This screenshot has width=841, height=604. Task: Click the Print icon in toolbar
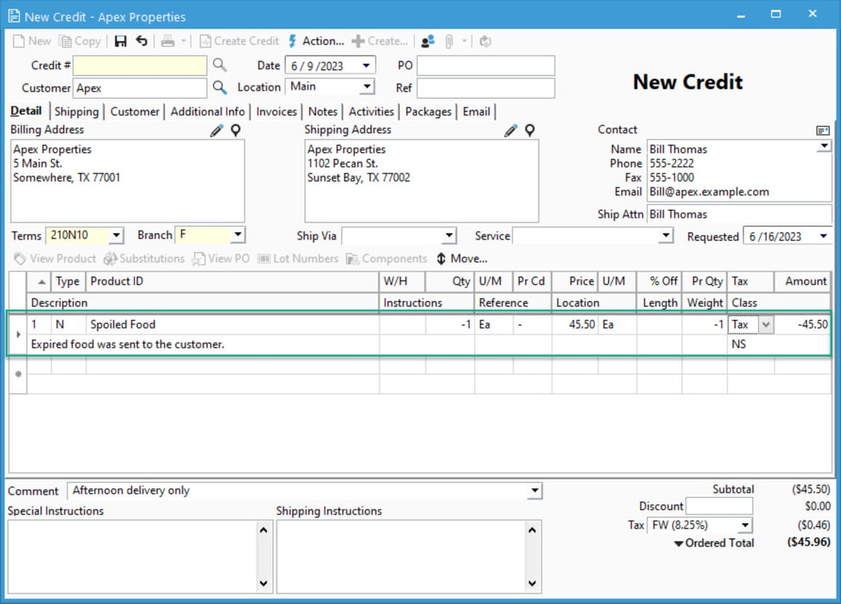[168, 41]
